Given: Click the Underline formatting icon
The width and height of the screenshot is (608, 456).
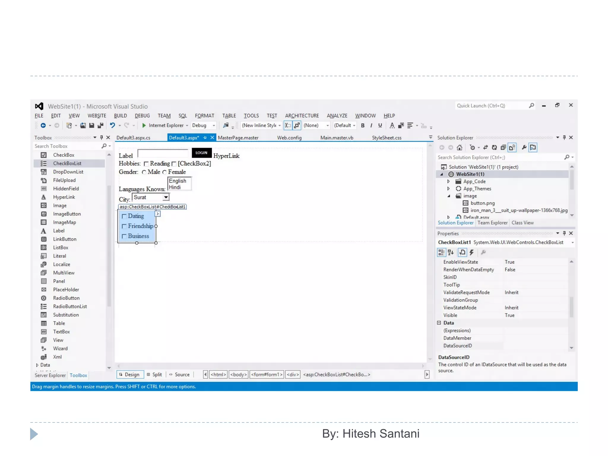Looking at the screenshot, I should coord(380,125).
